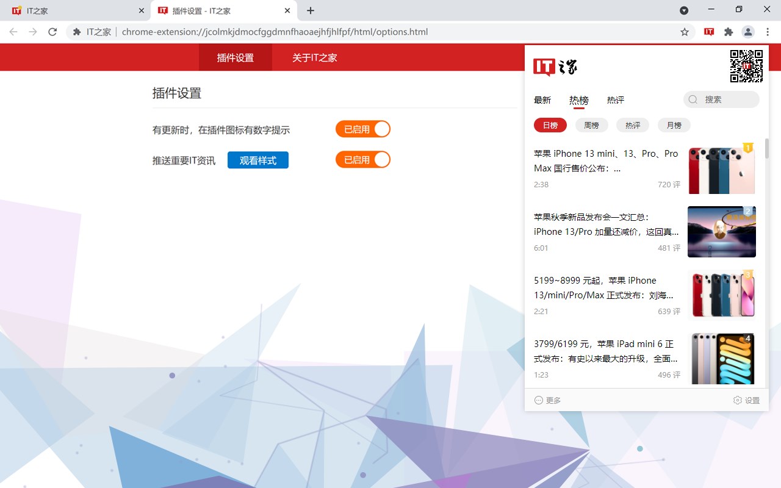Click 更多 at popup bottom
781x488 pixels.
[547, 400]
